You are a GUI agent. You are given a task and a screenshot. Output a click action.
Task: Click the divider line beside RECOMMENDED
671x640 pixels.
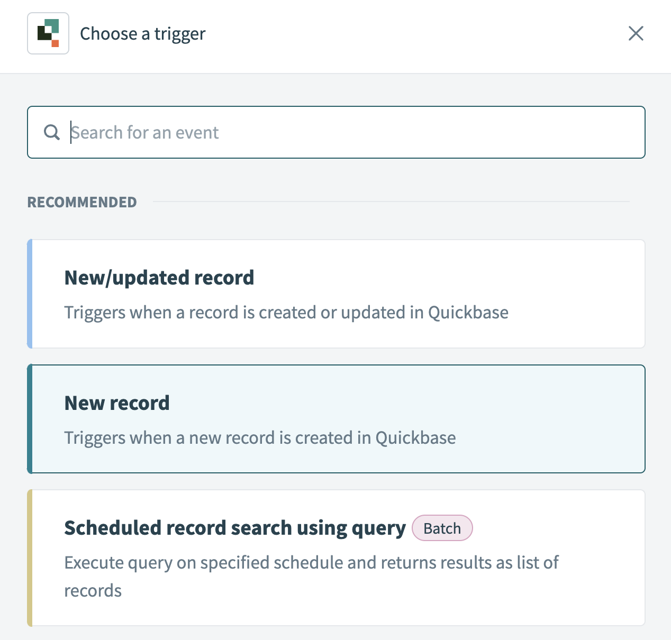point(391,202)
